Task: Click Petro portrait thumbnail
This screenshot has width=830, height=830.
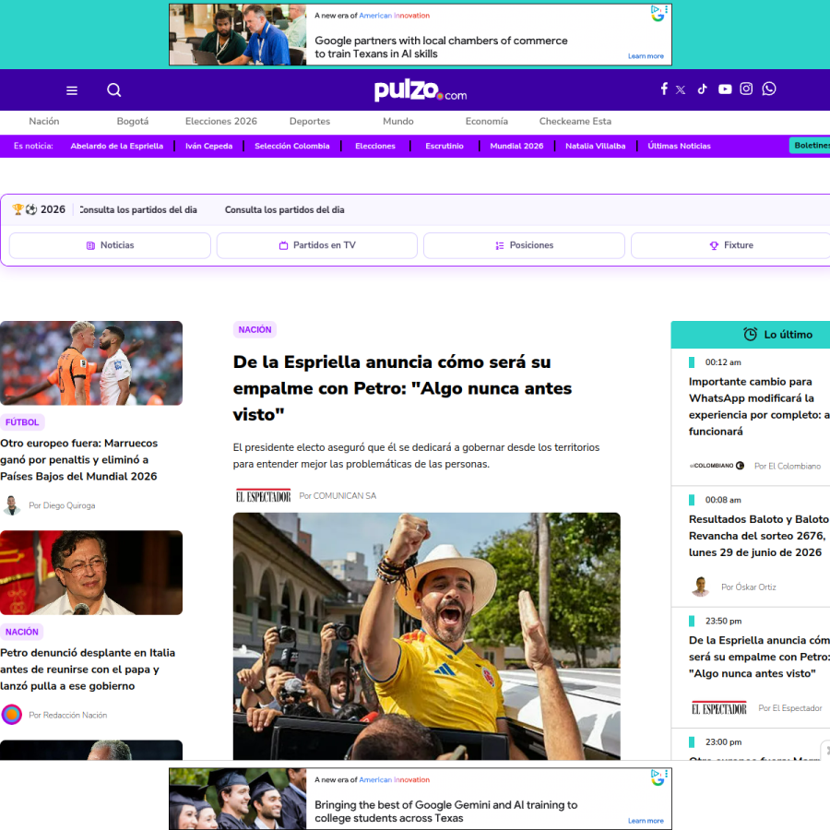Action: 91,573
